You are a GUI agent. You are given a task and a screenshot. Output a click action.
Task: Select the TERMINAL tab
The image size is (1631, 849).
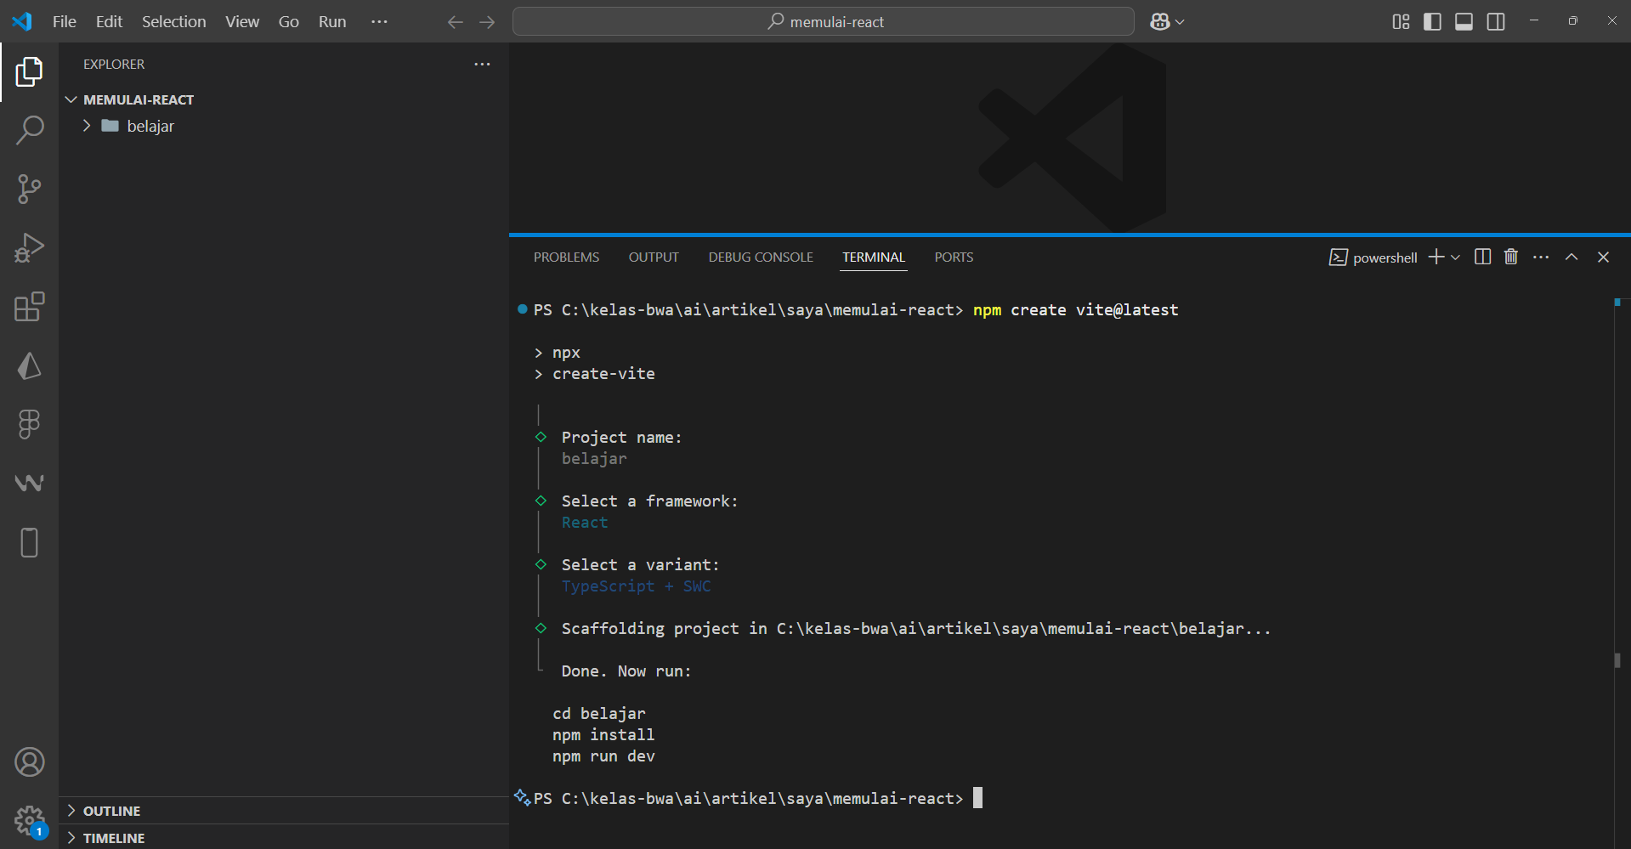pyautogui.click(x=874, y=257)
